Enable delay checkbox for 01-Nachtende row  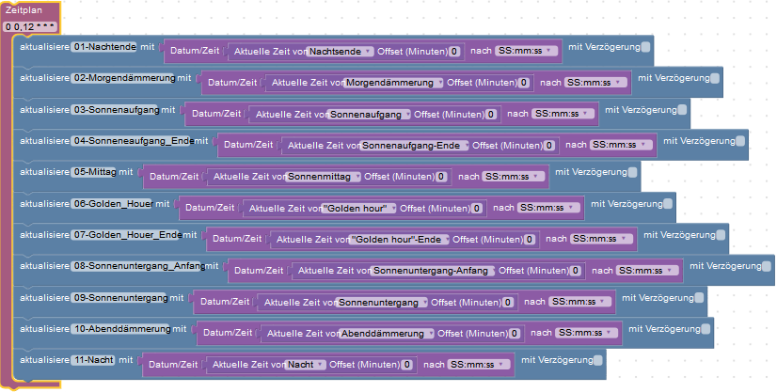(645, 47)
